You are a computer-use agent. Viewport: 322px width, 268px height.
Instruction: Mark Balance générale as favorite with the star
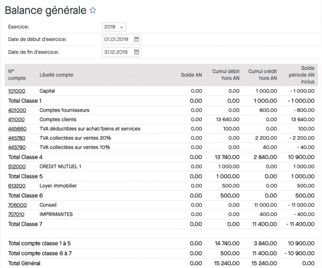point(93,11)
